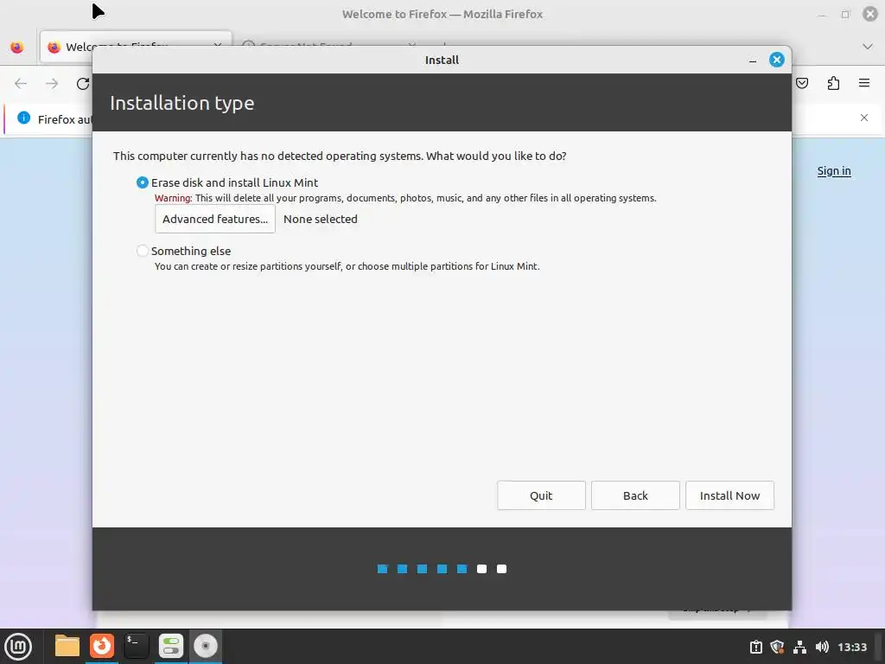The width and height of the screenshot is (885, 664).
Task: Click the Firefox info icon in notification
Action: [23, 118]
